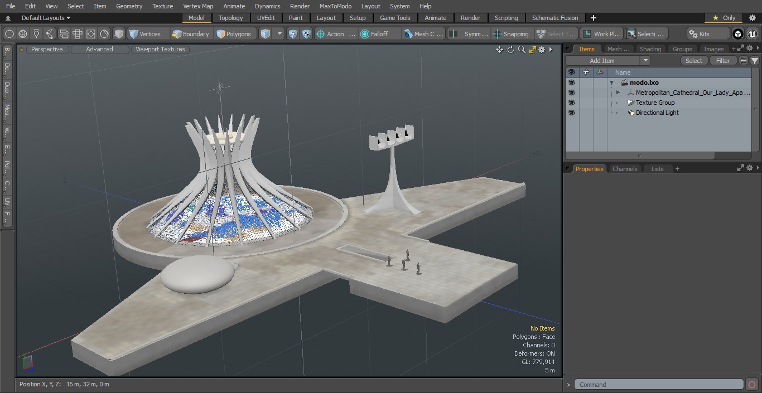Toggle Directional Light visibility eye
Screen dimensions: 762x393
click(x=571, y=113)
